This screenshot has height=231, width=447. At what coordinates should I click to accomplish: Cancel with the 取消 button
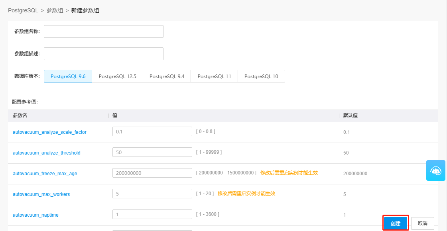(423, 223)
